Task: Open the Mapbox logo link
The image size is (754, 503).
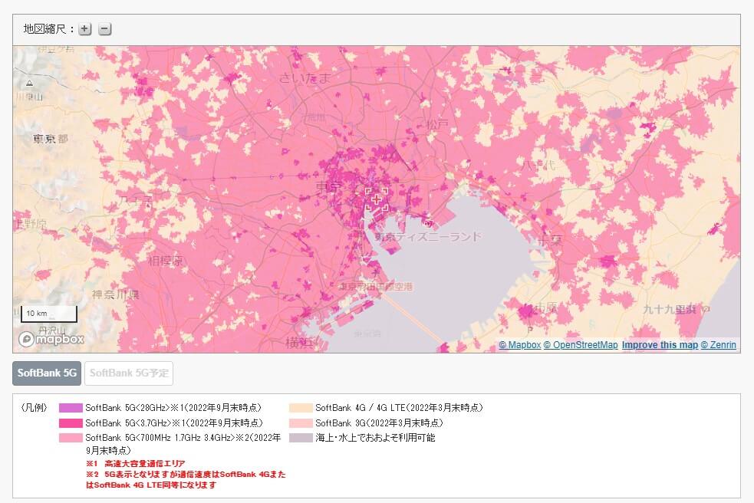Action: pyautogui.click(x=51, y=339)
